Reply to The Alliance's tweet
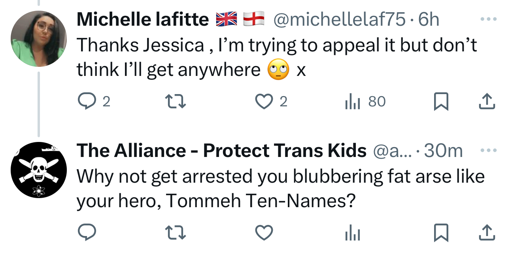510x257 pixels. pos(86,233)
